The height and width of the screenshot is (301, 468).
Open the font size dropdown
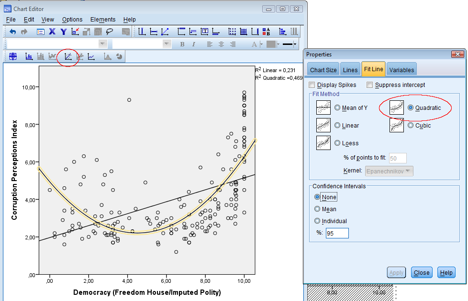pos(167,44)
